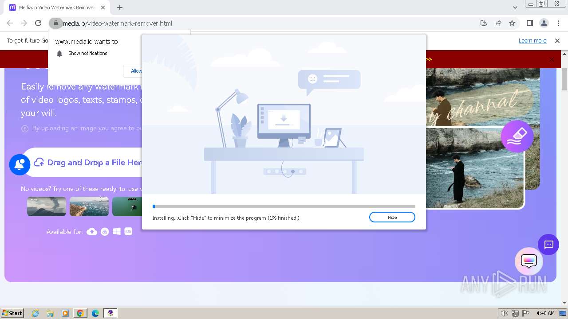Viewport: 568px width, 319px height.
Task: Toggle Chrome side panel
Action: pos(529,23)
